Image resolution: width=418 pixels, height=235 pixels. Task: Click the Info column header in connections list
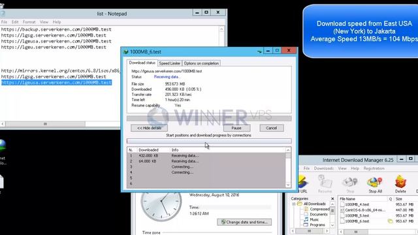click(x=227, y=150)
